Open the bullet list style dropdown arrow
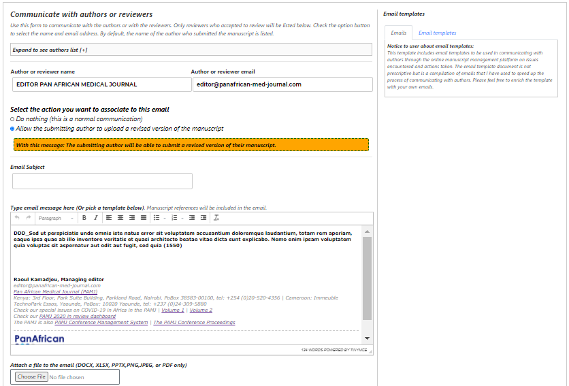 point(164,218)
